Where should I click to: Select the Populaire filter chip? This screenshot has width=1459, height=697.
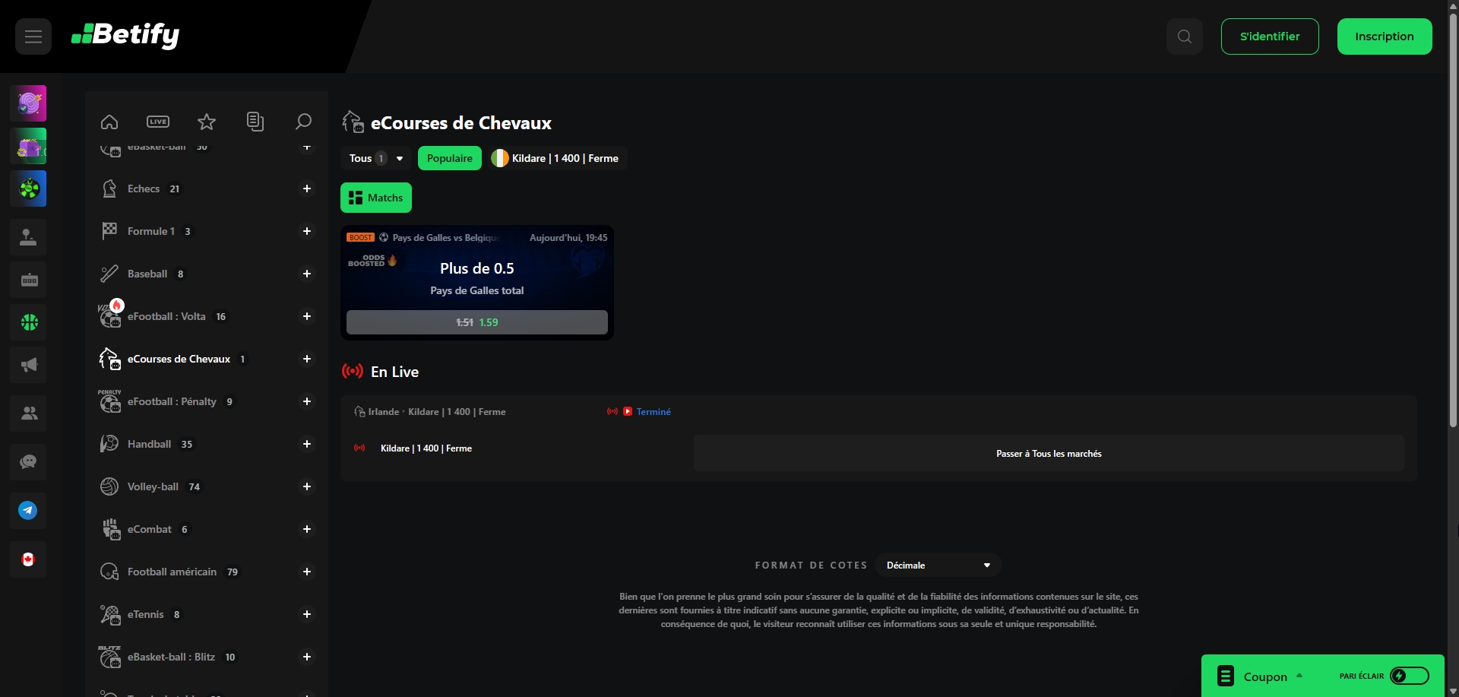449,158
